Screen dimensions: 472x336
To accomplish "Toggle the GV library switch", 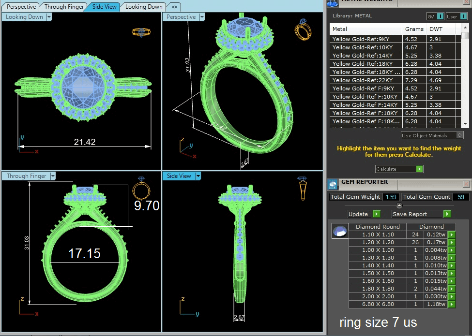I will pos(440,16).
